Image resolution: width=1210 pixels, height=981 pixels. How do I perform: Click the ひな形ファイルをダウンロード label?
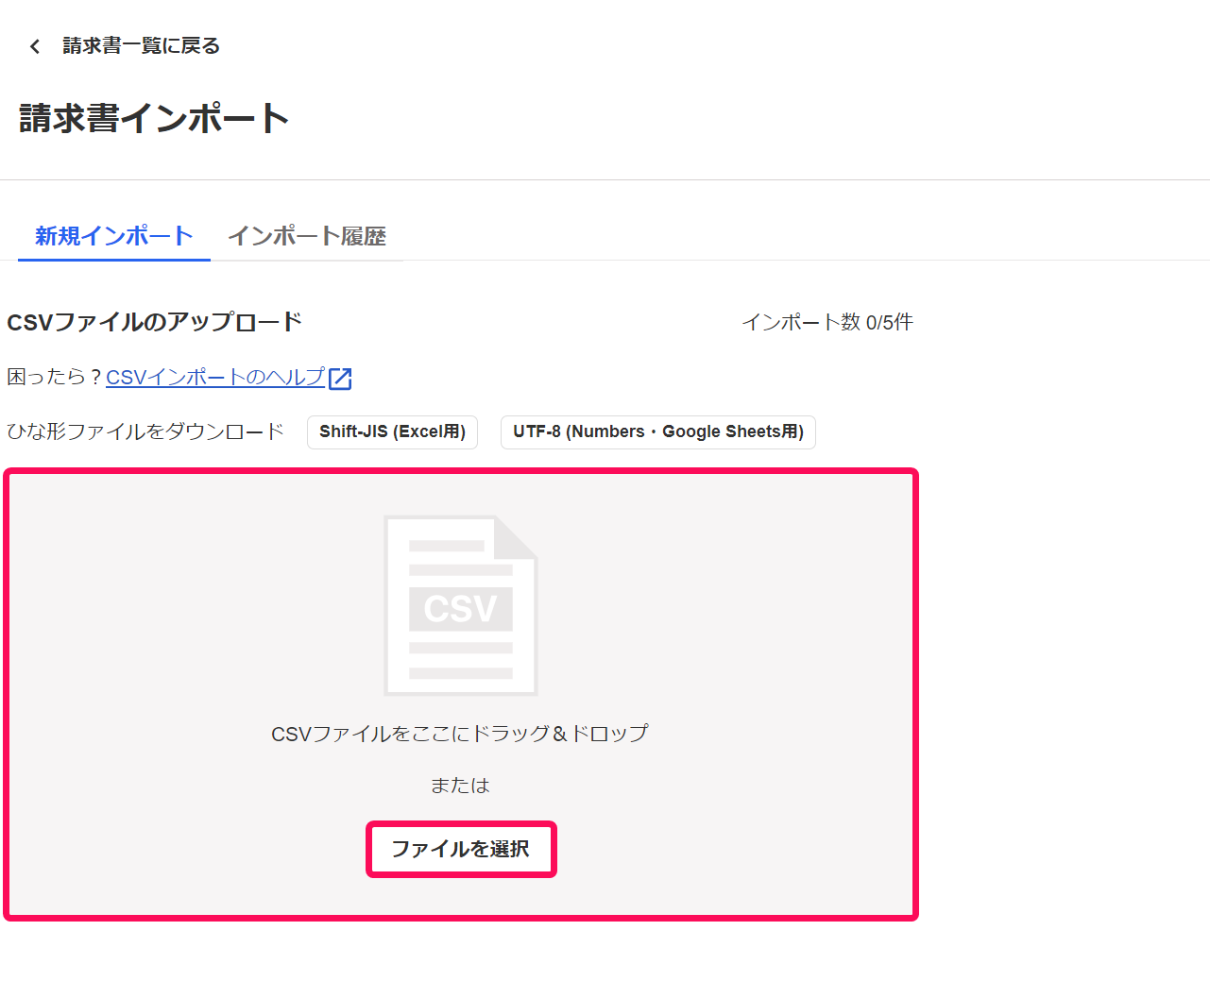145,431
